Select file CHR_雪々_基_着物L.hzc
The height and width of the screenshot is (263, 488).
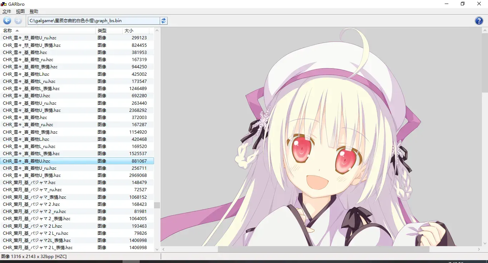click(x=77, y=74)
